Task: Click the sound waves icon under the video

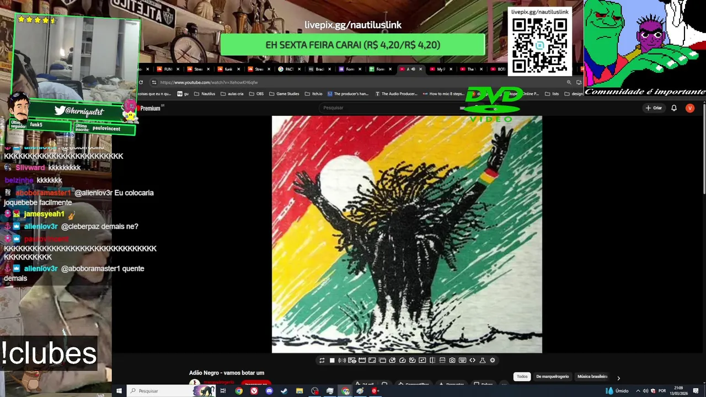Action: coord(342,360)
